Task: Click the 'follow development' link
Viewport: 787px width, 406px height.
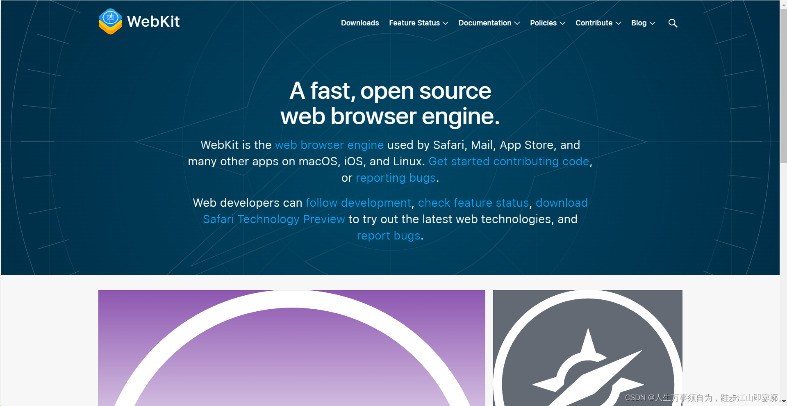Action: 358,203
